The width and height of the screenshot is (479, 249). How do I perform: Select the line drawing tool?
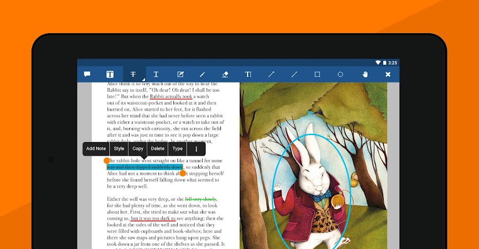294,74
